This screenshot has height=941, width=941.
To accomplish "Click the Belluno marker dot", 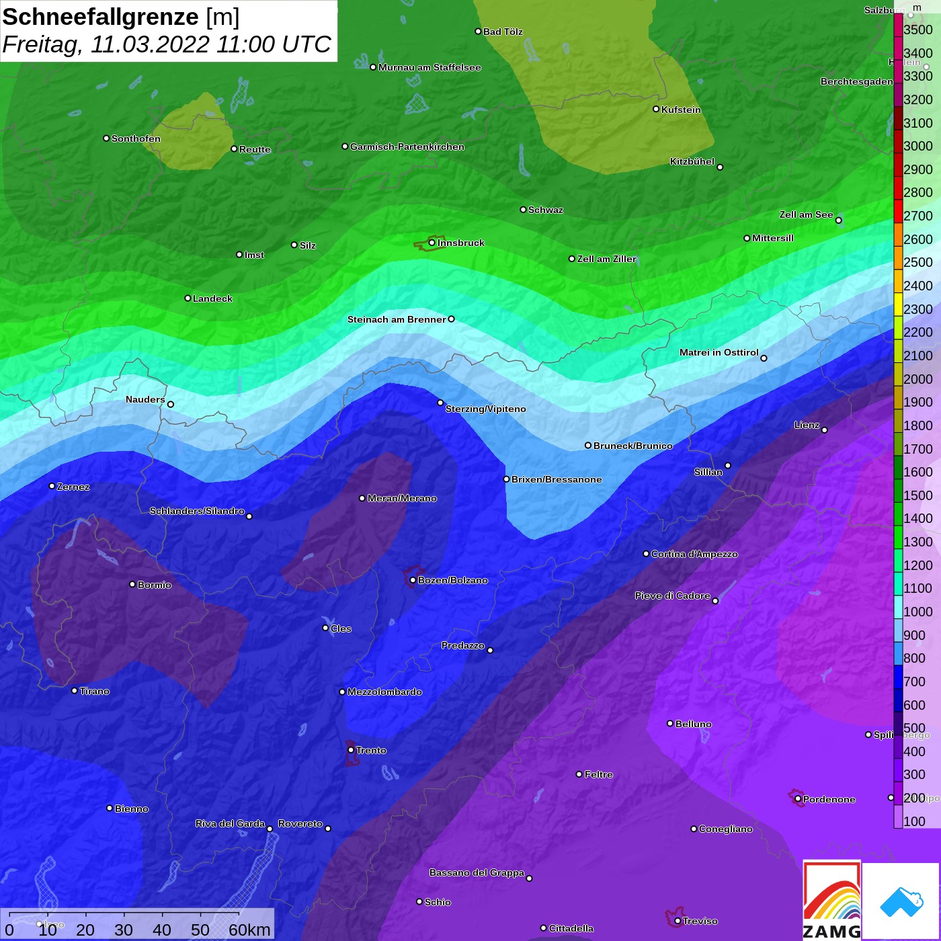I will pyautogui.click(x=670, y=723).
